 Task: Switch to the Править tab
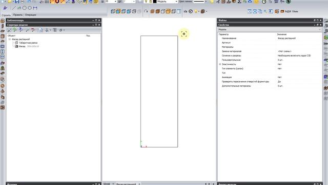(x=17, y=15)
